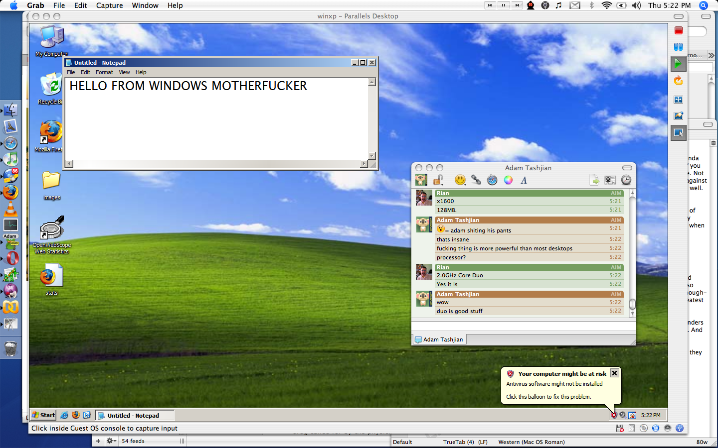Select the images folder on the desktop
This screenshot has width=718, height=448.
(x=51, y=185)
